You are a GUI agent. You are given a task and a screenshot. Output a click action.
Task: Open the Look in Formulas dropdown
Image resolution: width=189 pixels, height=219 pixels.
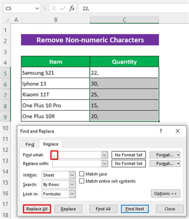coord(72,194)
